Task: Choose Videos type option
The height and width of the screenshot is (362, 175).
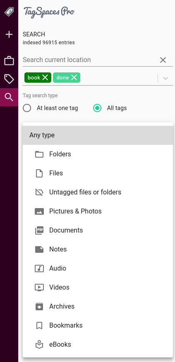Action: click(x=98, y=287)
